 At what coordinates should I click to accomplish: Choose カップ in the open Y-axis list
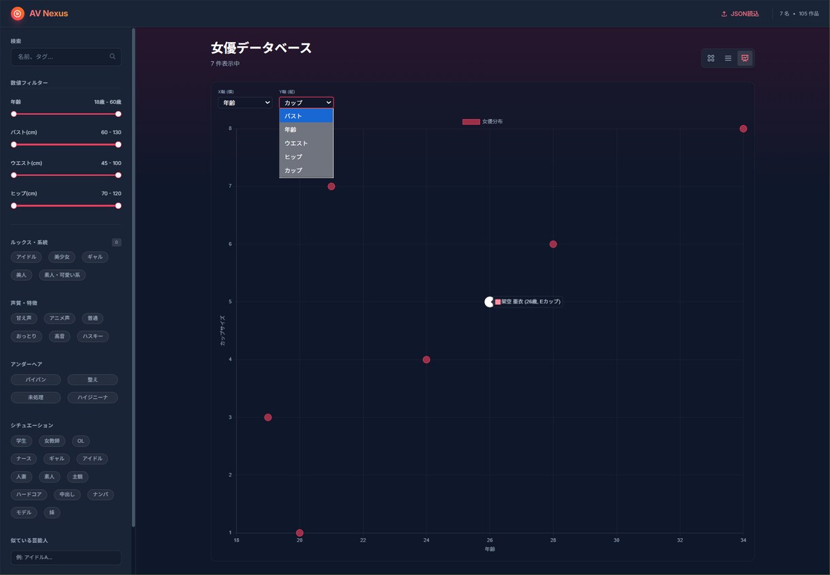click(306, 171)
